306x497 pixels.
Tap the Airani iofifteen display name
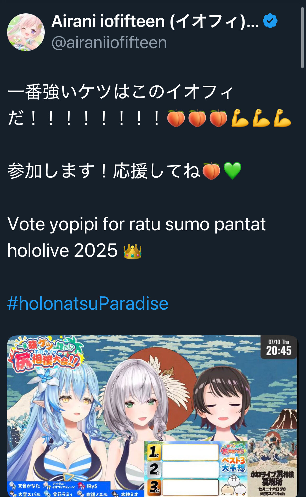click(155, 21)
